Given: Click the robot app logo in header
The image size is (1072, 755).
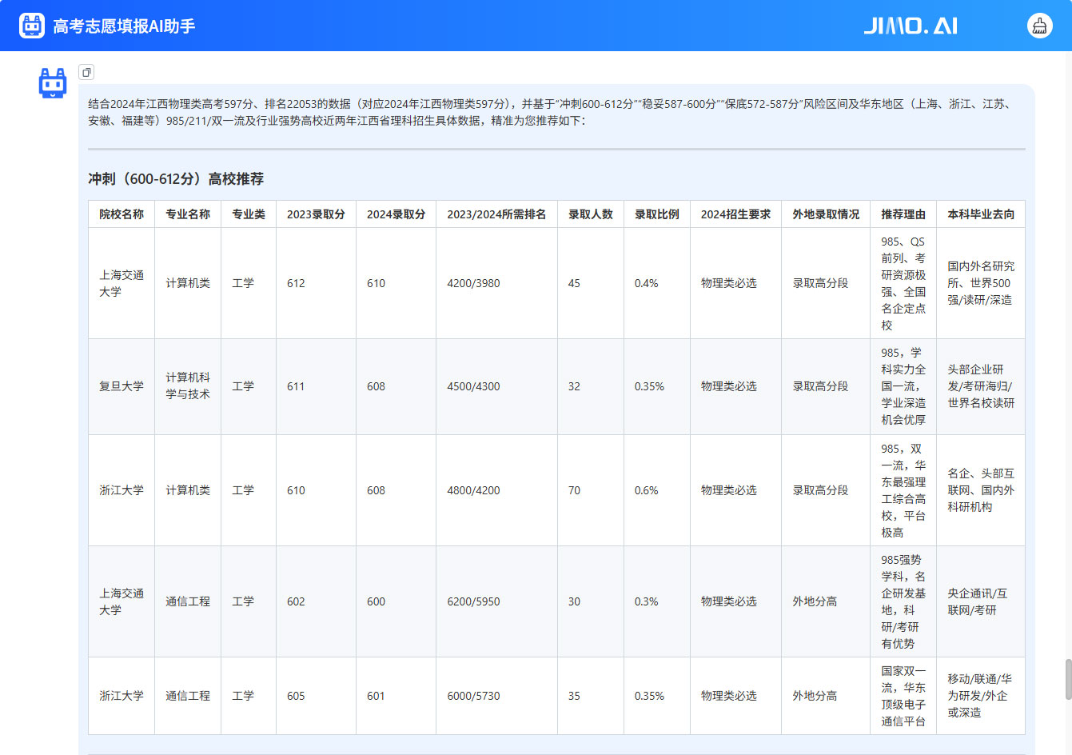Looking at the screenshot, I should point(32,26).
